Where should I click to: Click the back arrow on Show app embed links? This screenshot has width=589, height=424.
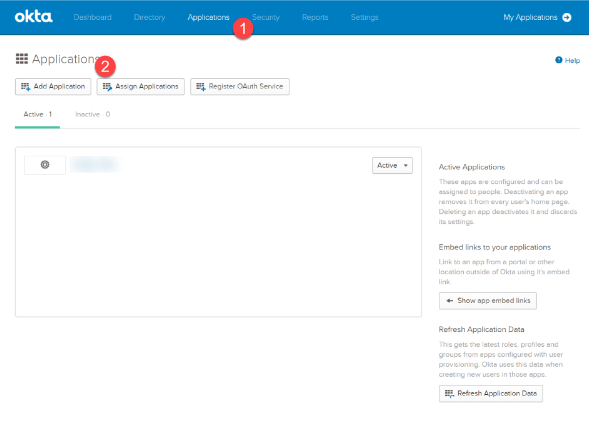pyautogui.click(x=449, y=300)
